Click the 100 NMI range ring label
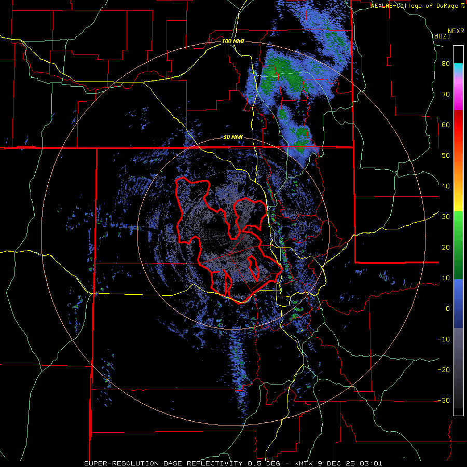Image resolution: width=467 pixels, height=467 pixels. pos(233,41)
